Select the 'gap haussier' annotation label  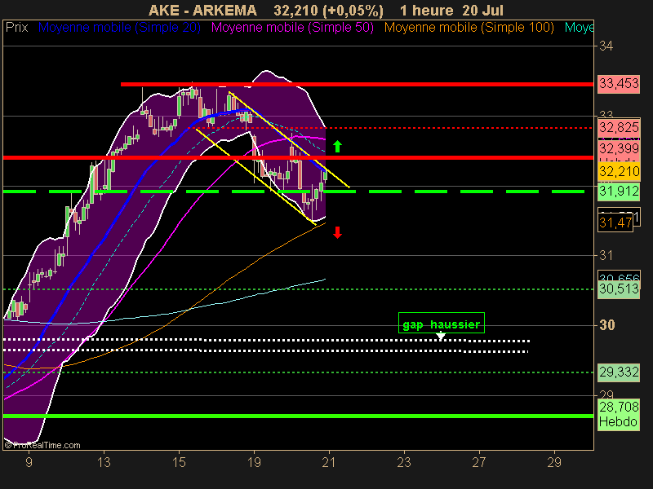(442, 323)
